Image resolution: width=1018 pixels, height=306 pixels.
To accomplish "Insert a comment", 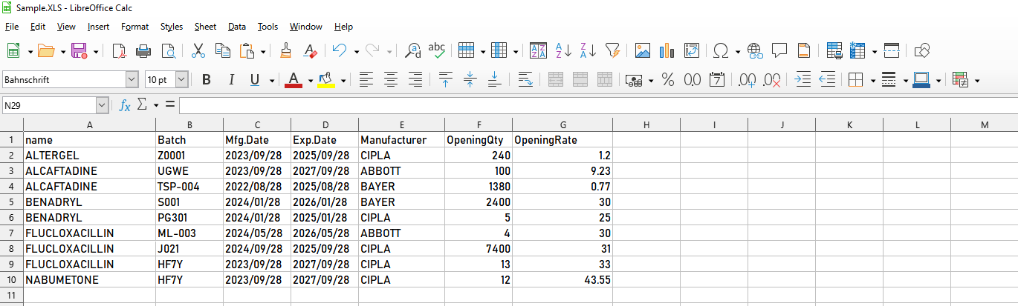I will pyautogui.click(x=779, y=50).
